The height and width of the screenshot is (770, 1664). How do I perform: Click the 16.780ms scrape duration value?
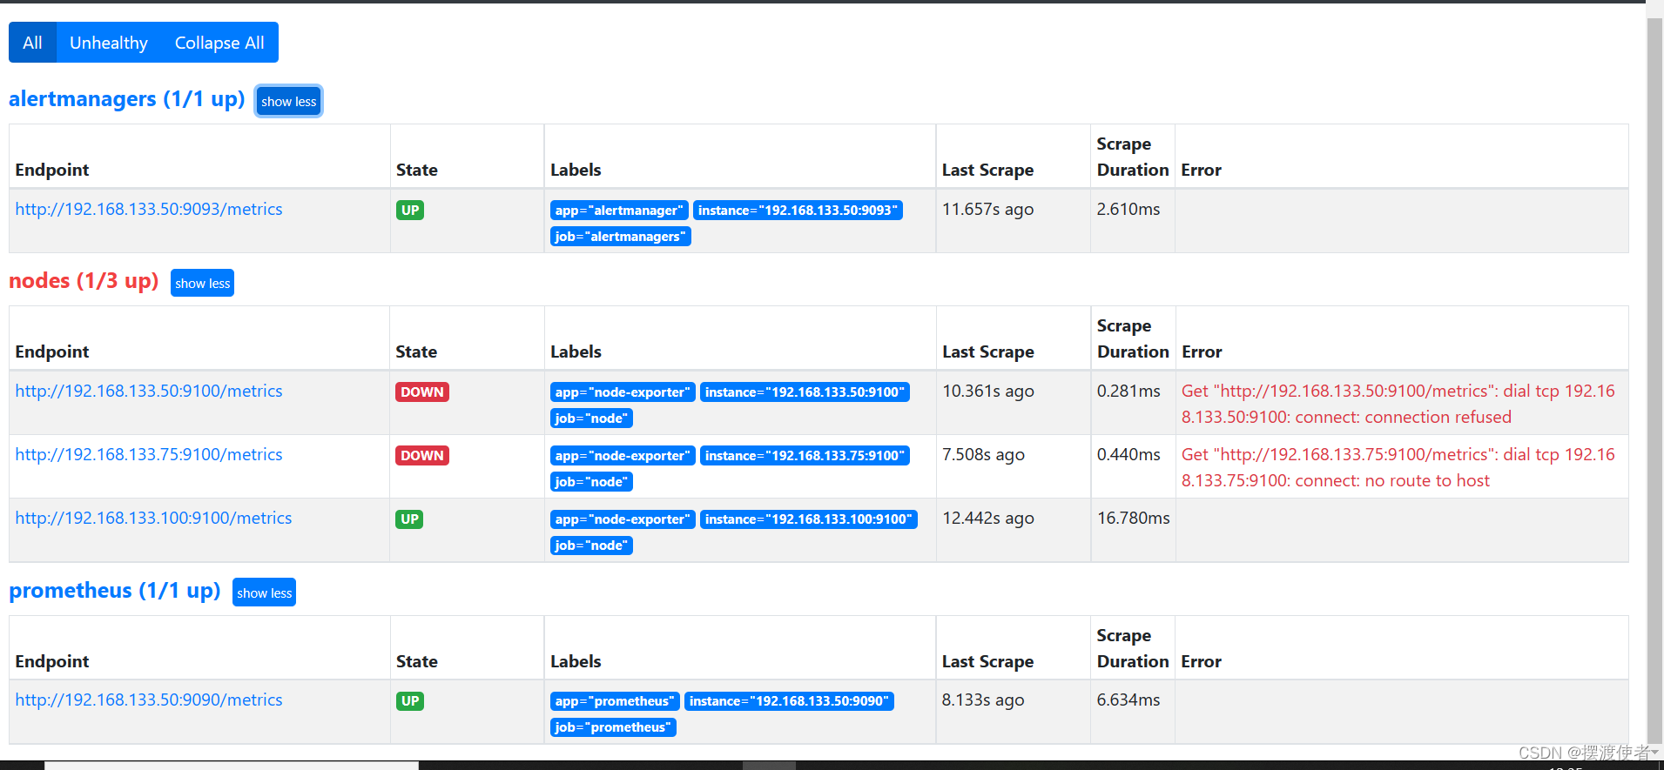1134,519
